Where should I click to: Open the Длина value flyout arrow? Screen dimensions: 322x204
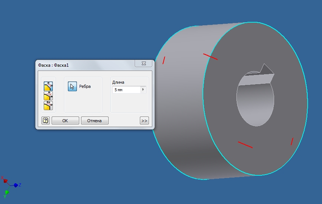(x=143, y=90)
